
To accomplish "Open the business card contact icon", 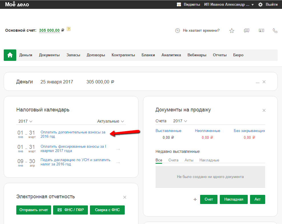I will point(261,31).
